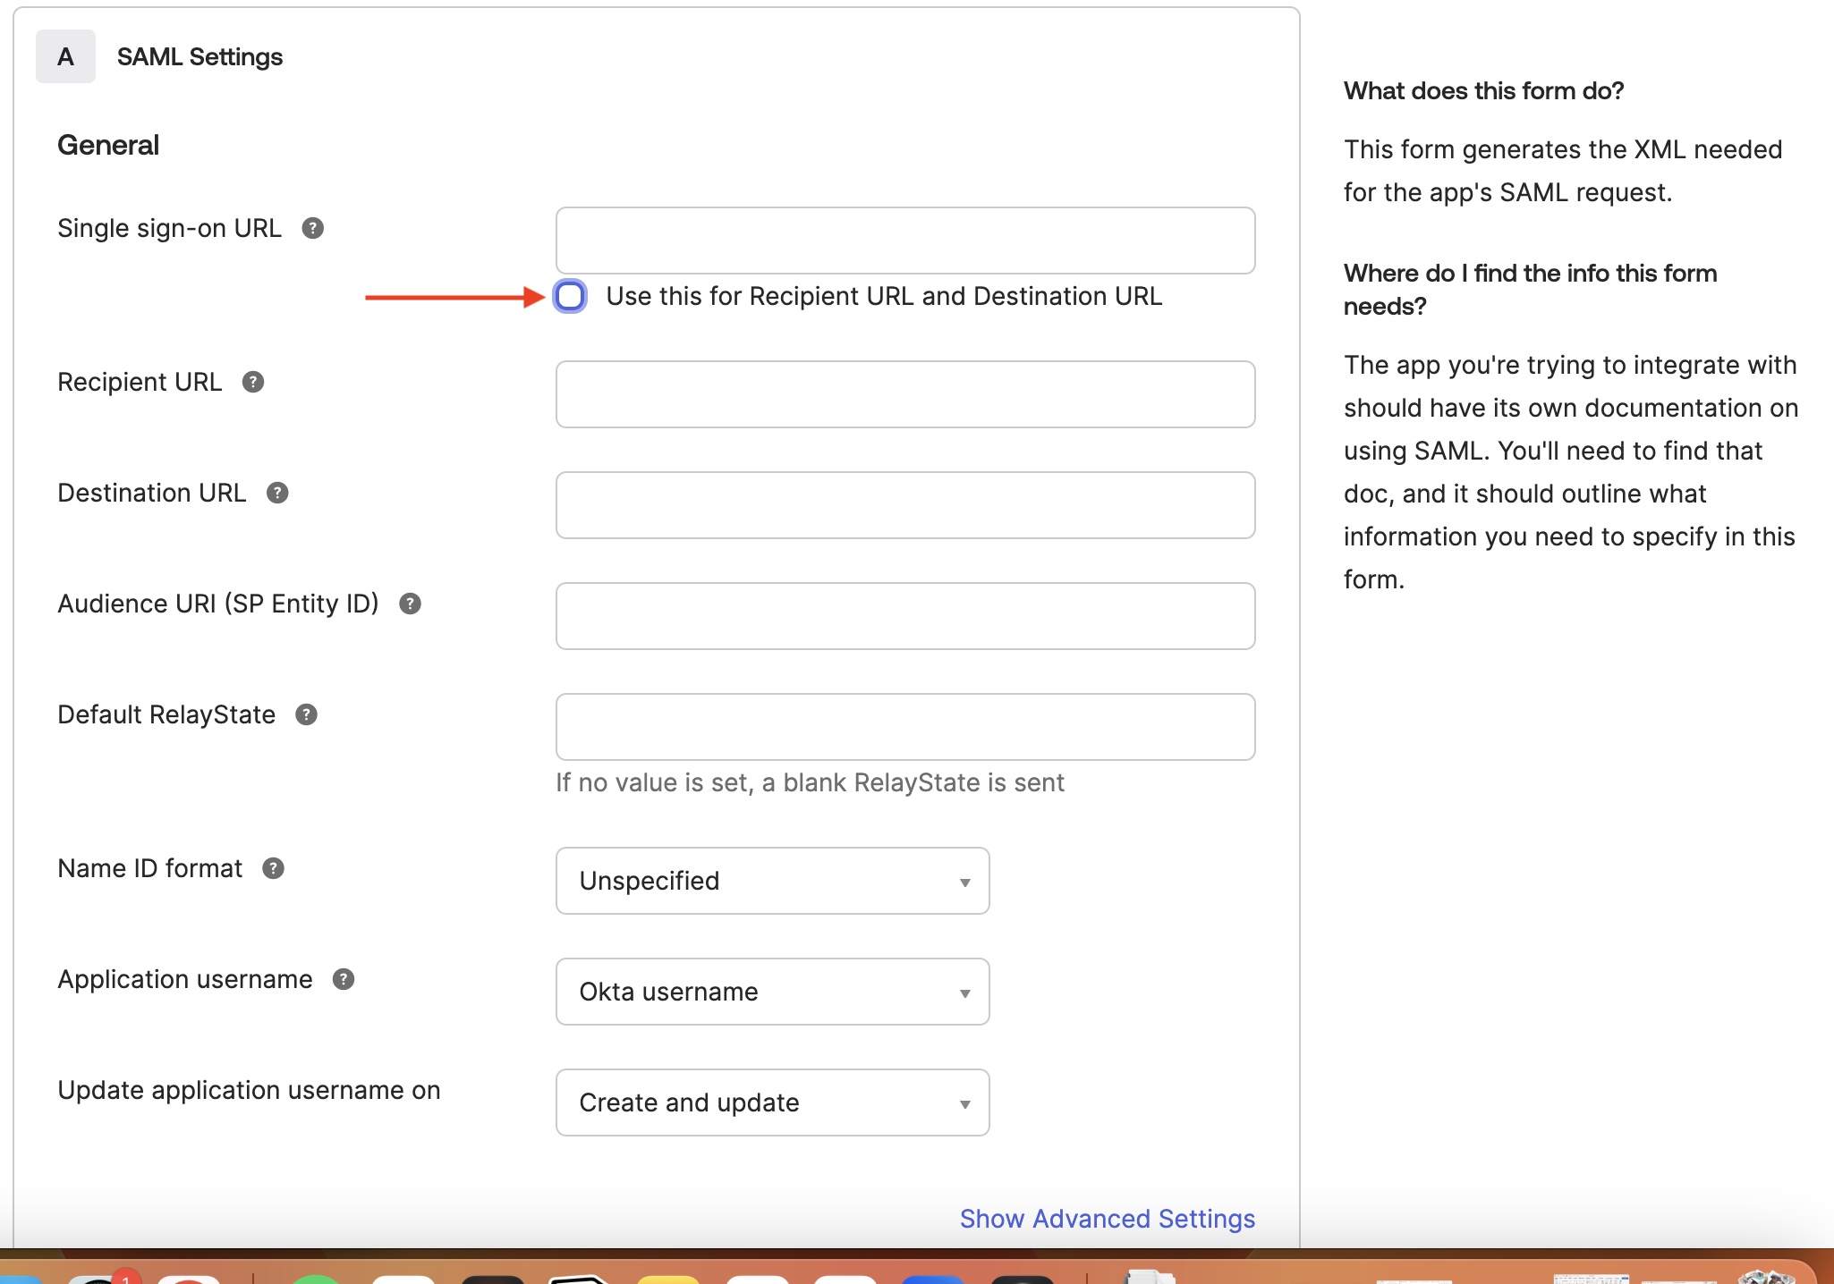Open the Recipient URL help icon

pos(252,381)
